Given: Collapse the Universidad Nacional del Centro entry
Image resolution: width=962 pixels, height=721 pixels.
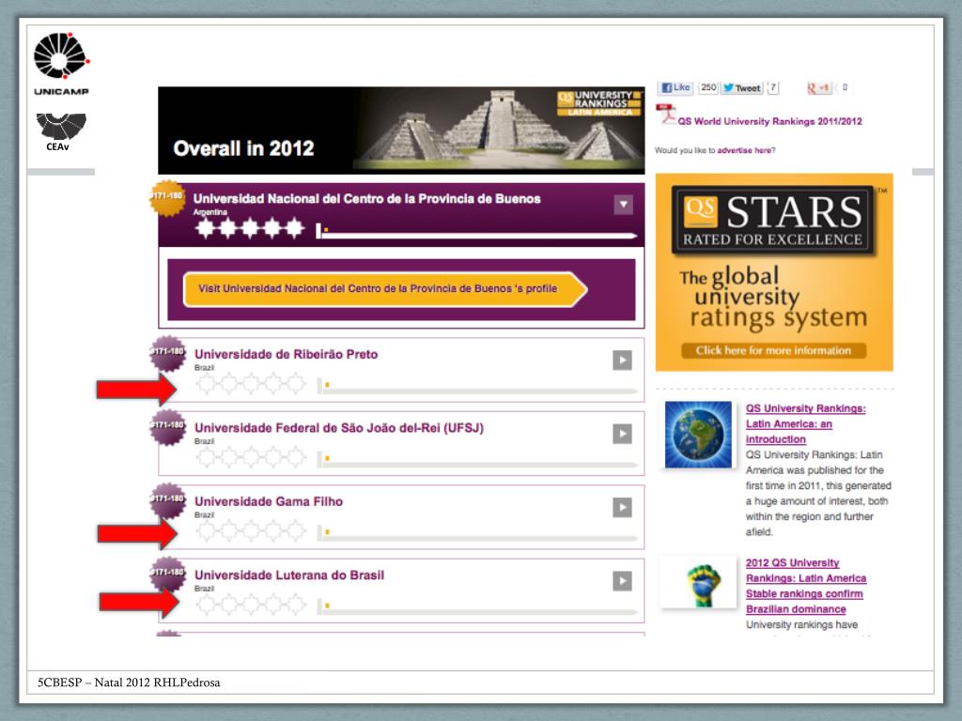Looking at the screenshot, I should click(623, 204).
